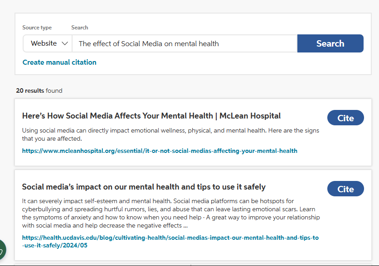379x266 pixels.
Task: Click the Source type field label
Action: (x=37, y=28)
